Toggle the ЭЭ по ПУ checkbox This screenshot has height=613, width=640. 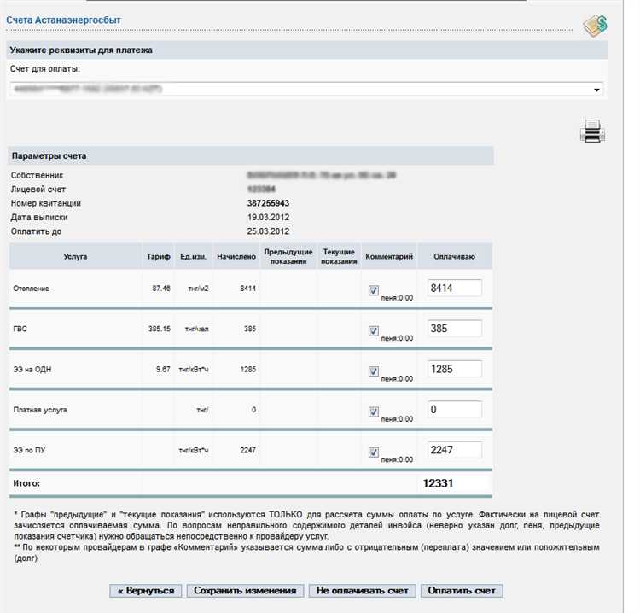point(374,452)
